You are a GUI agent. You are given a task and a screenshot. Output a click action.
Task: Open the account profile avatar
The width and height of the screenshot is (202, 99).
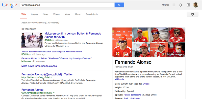pos(195,5)
